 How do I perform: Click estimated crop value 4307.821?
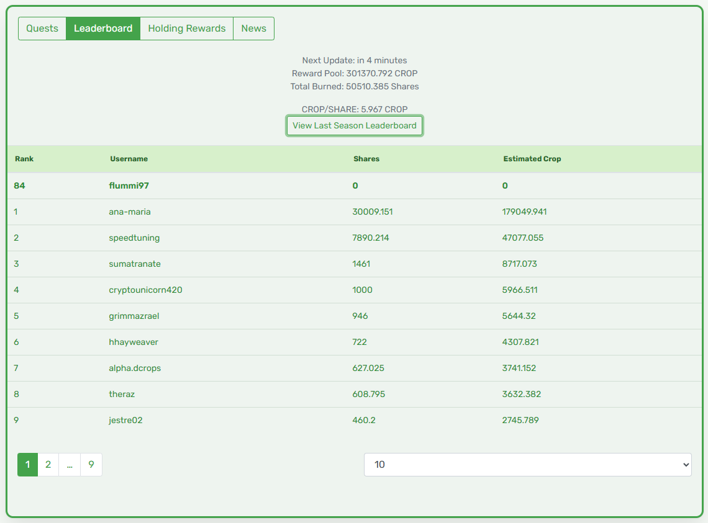(x=520, y=342)
